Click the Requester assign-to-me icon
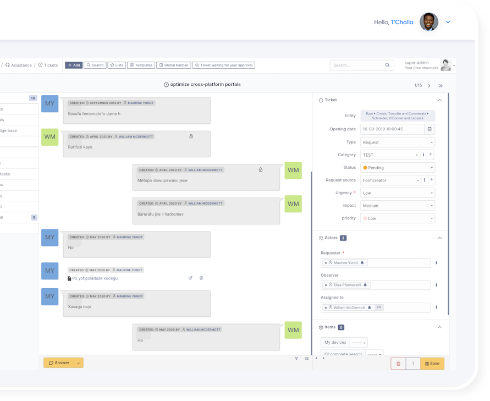The width and height of the screenshot is (490, 401). pyautogui.click(x=437, y=263)
